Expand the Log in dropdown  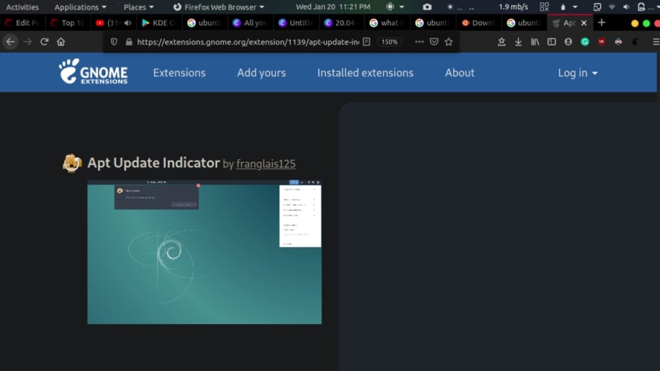click(x=578, y=73)
